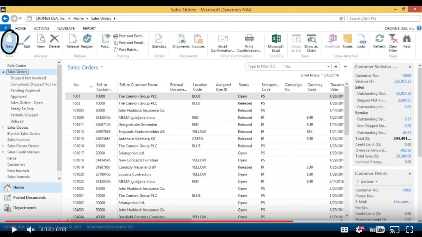Follow the Customer No. 10000 link
The height and width of the screenshot is (237, 422).
(x=406, y=190)
